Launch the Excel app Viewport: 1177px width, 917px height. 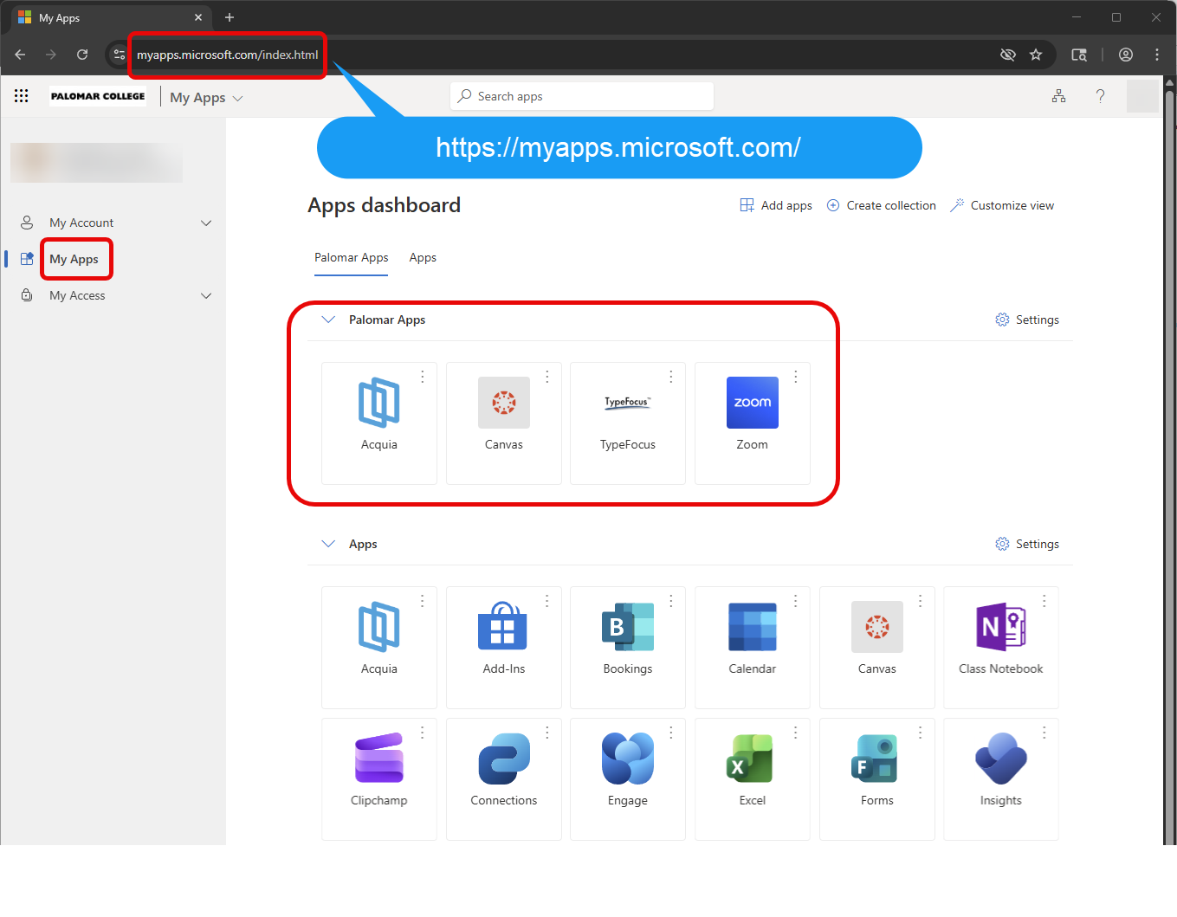pos(752,770)
